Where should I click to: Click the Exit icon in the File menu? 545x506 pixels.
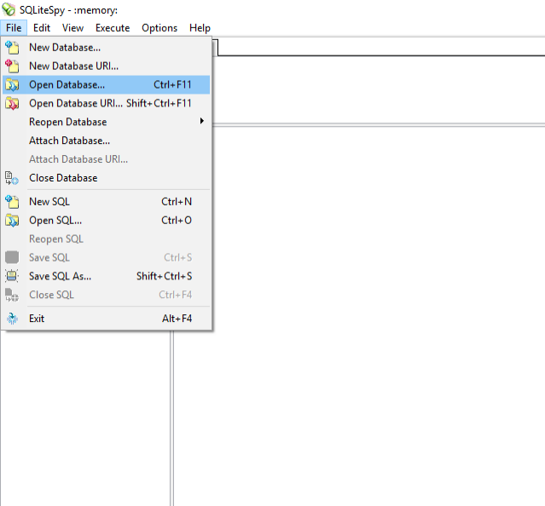12,319
